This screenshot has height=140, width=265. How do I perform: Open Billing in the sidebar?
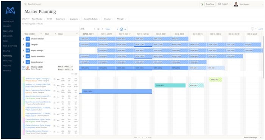(x=6, y=51)
